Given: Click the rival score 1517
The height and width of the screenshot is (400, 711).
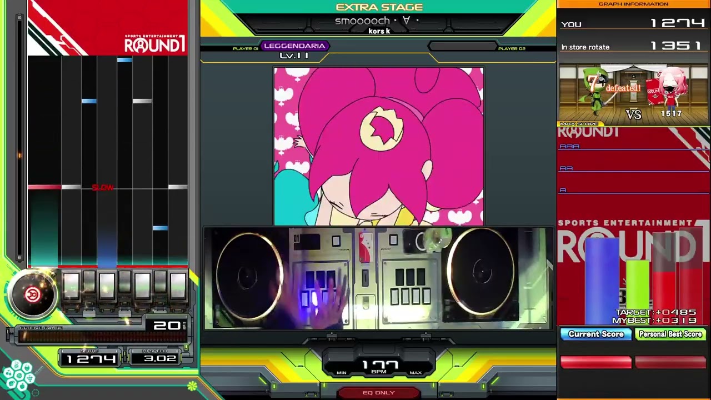Looking at the screenshot, I should point(671,114).
